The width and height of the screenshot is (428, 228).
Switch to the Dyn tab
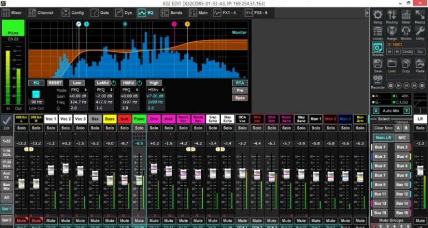click(124, 13)
